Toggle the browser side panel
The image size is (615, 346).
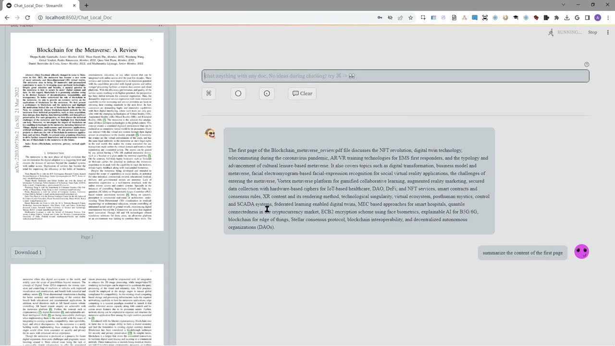(x=587, y=18)
